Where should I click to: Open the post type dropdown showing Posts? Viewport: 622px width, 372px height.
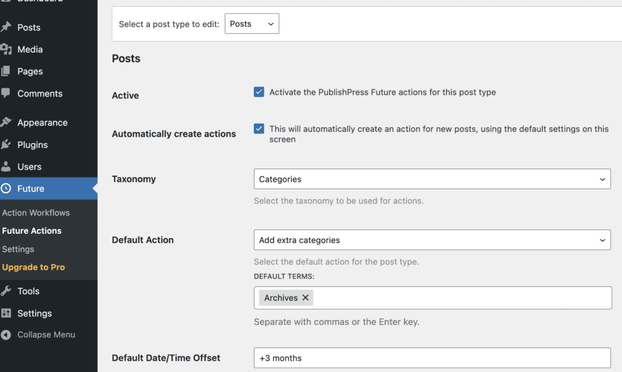pos(251,23)
